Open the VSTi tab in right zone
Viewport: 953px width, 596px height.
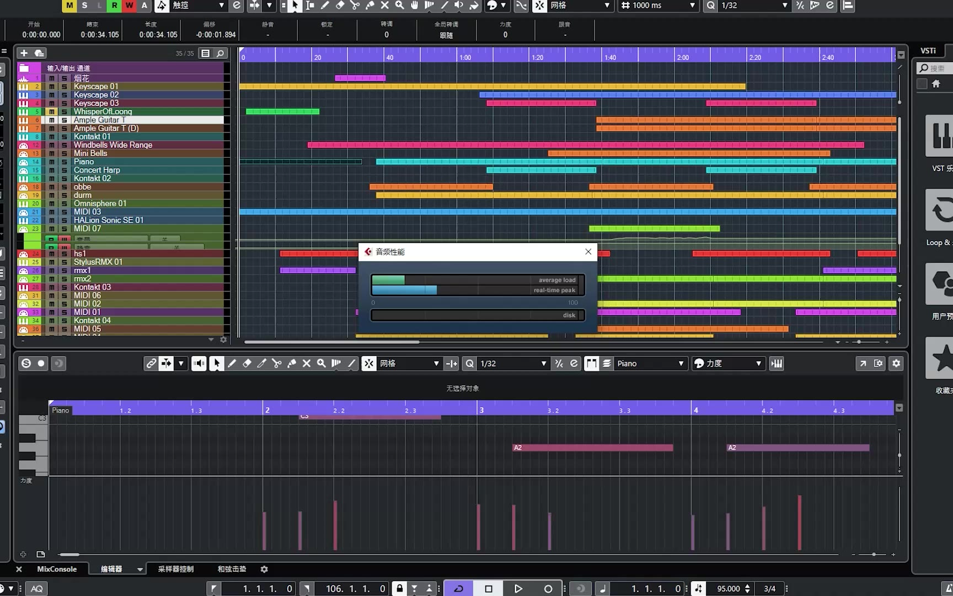click(x=928, y=50)
